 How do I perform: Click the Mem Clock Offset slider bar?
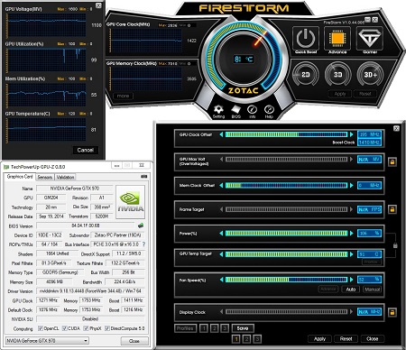pyautogui.click(x=286, y=185)
